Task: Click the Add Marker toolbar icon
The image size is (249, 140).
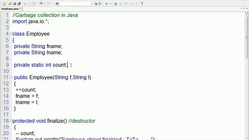Action: [x=116, y=3]
